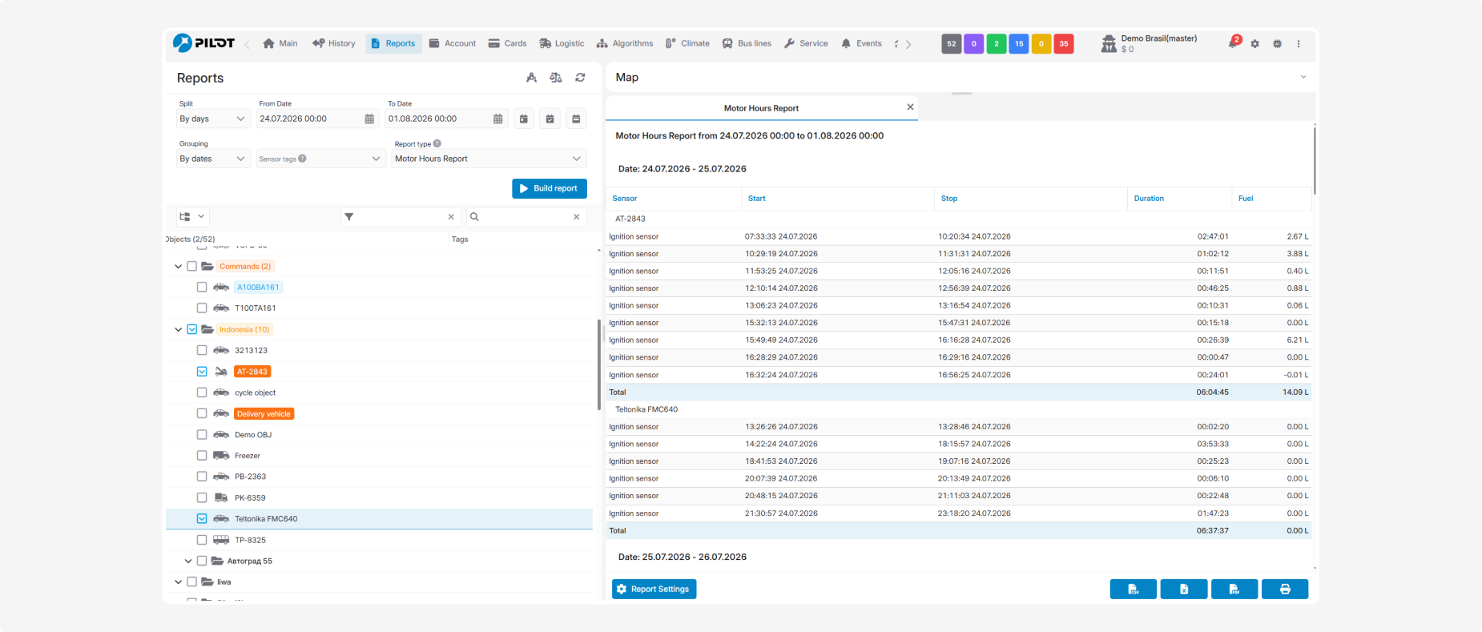This screenshot has height=632, width=1482.
Task: Click the first quick date preset icon
Action: tap(524, 119)
